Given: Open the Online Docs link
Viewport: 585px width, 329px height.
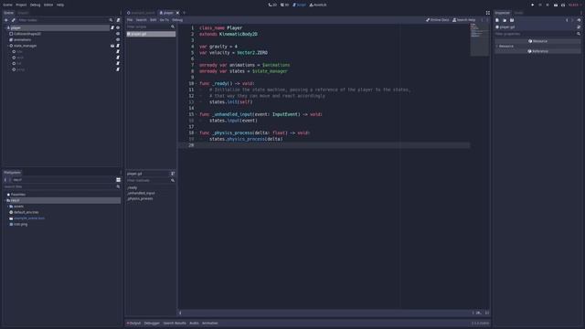Looking at the screenshot, I should click(438, 20).
